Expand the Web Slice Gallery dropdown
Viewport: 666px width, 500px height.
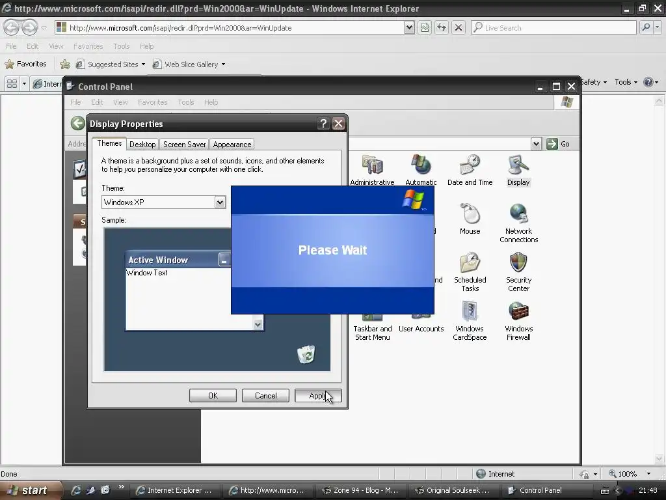(224, 64)
